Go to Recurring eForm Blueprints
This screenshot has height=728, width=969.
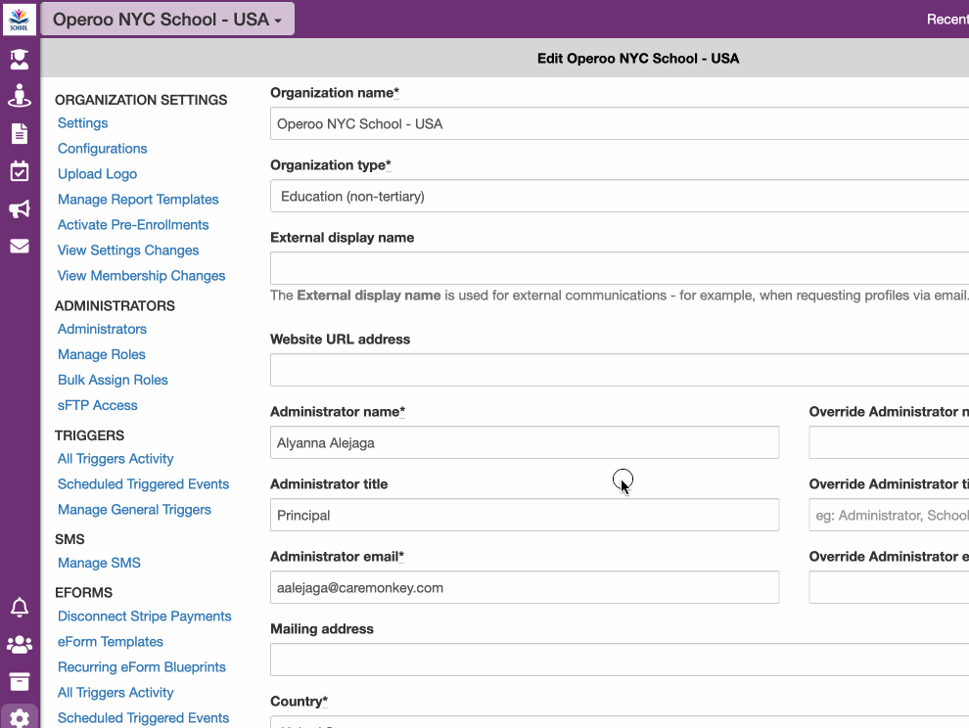point(142,666)
